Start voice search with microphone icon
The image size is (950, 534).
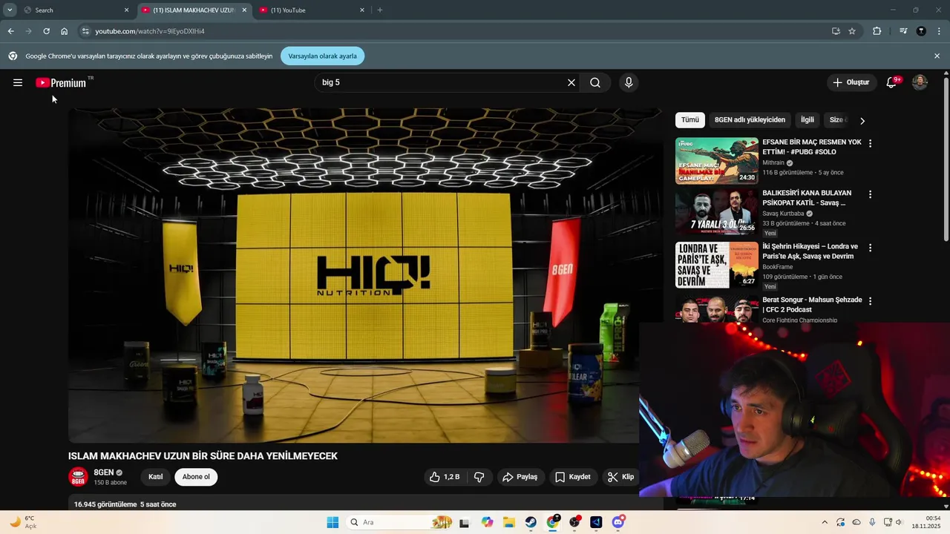tap(629, 82)
